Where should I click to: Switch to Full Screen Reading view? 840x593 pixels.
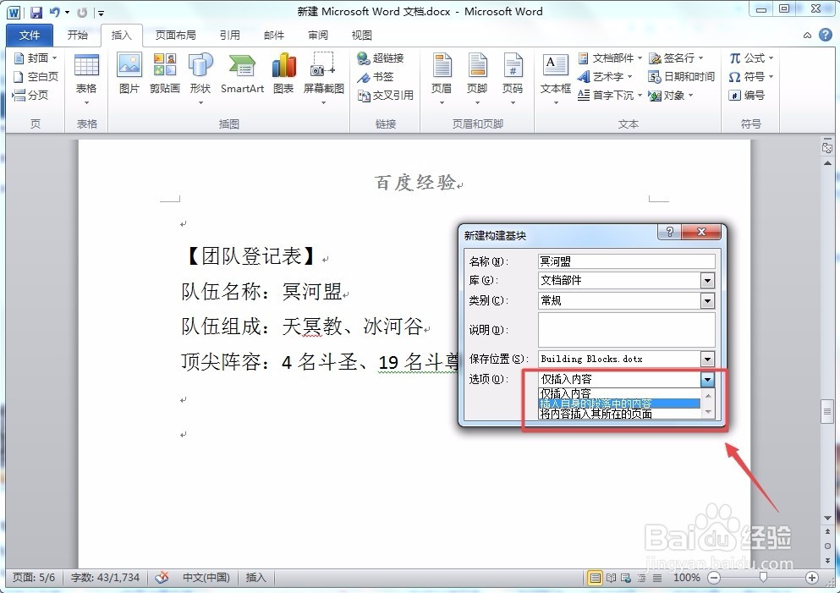pyautogui.click(x=611, y=578)
